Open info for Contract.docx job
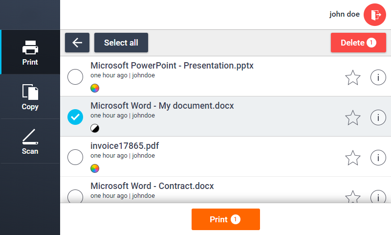This screenshot has width=391, height=235. coord(378,197)
